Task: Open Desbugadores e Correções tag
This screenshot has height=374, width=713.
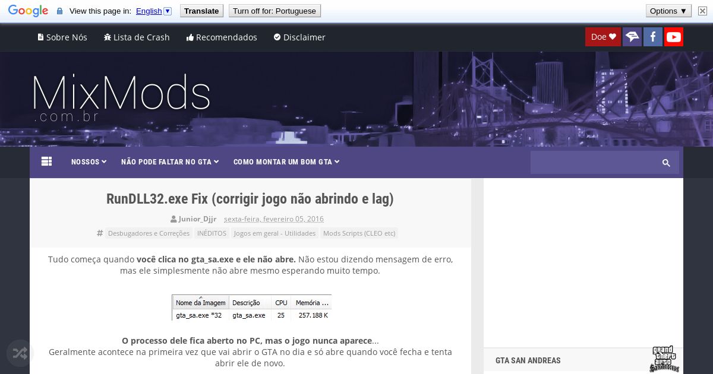Action: click(x=149, y=233)
